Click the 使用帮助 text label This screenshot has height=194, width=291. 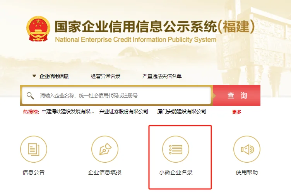point(247,172)
